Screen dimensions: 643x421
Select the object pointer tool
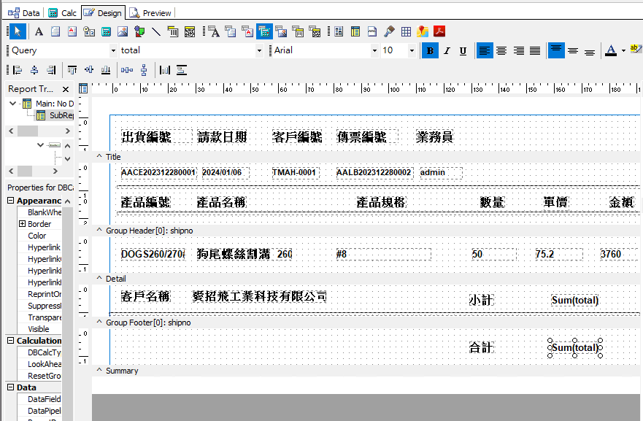coord(18,31)
